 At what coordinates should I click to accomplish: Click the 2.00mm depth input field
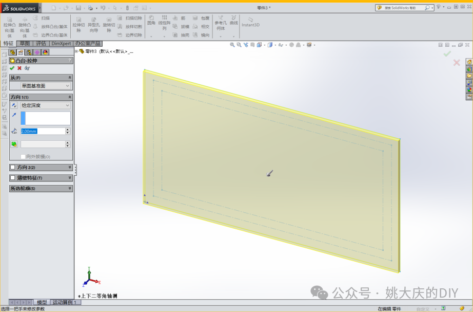point(43,131)
